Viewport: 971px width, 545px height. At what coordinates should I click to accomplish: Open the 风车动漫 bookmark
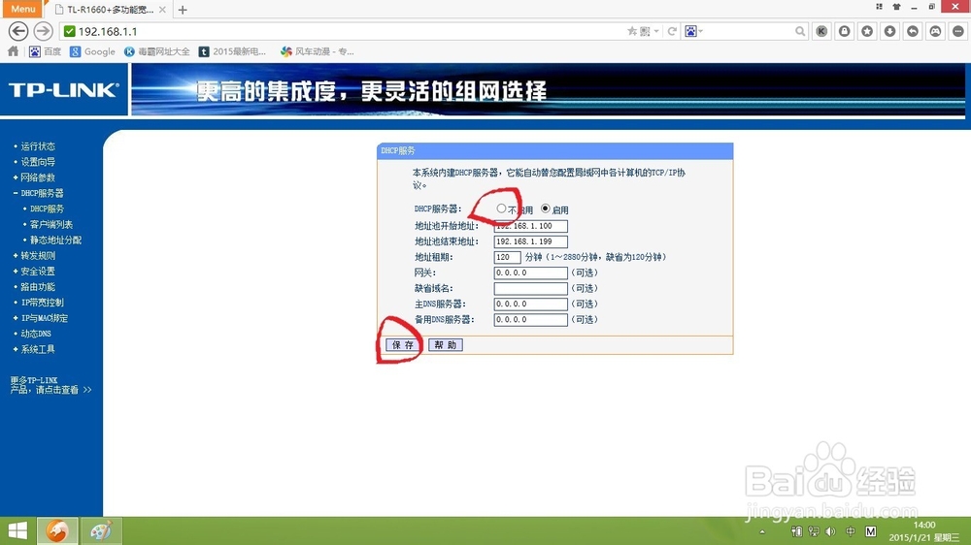coord(318,51)
